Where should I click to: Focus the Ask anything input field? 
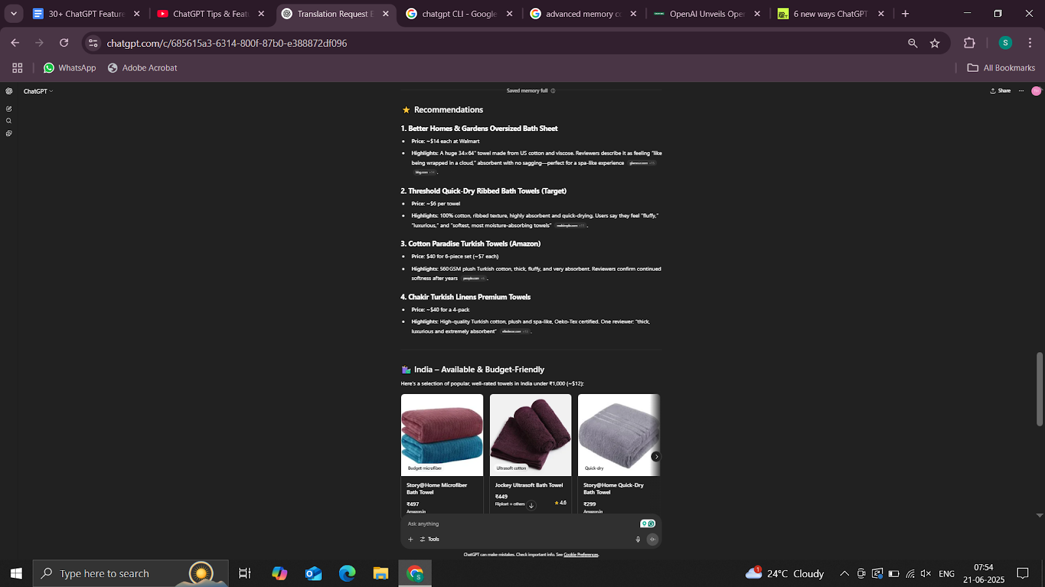tap(522, 524)
